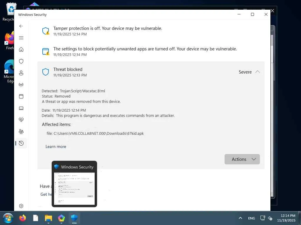
Task: Click the Tamper protection warning shield icon
Action: point(46,31)
